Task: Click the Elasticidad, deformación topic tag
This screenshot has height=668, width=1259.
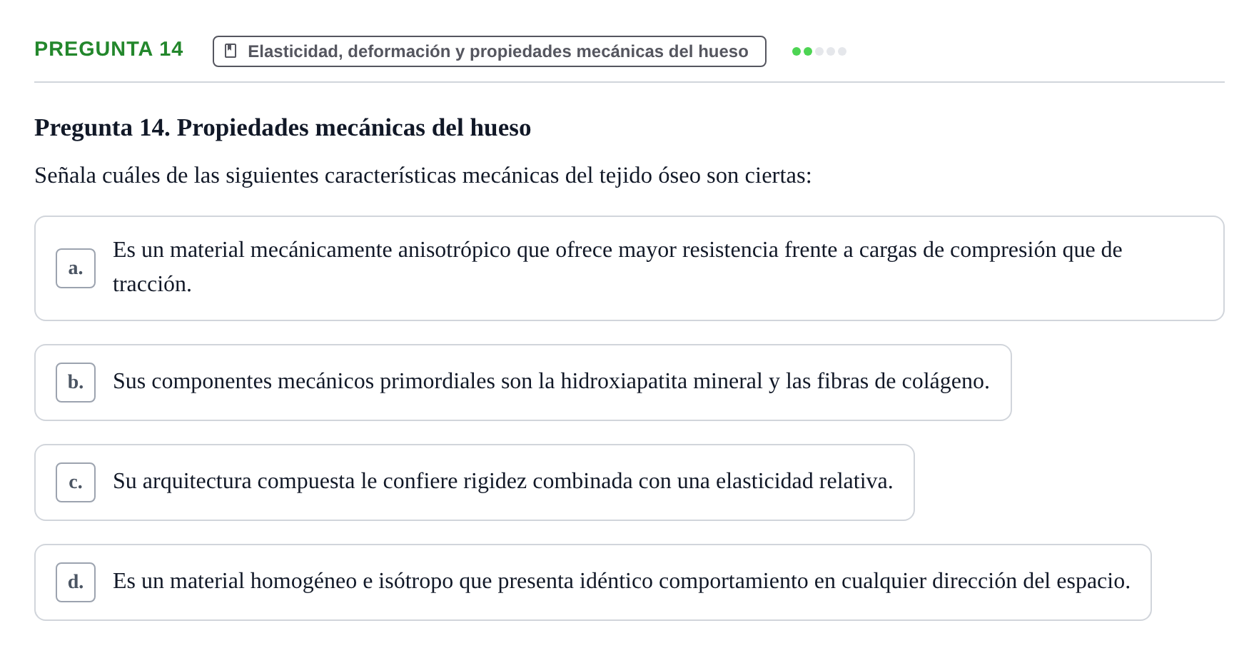Action: pyautogui.click(x=490, y=51)
